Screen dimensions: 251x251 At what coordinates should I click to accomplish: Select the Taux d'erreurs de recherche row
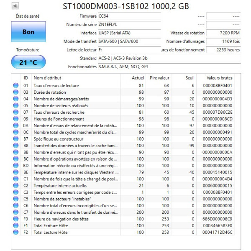pos(123,112)
